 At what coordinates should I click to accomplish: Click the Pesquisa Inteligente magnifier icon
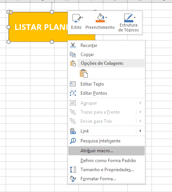pos(73,141)
